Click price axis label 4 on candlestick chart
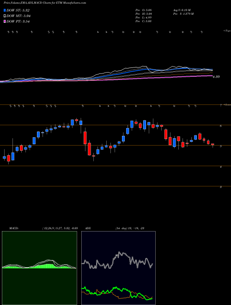Viewport: 231px width, 305px height. pos(221,167)
